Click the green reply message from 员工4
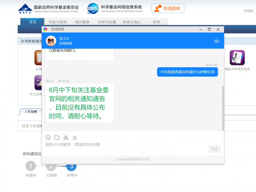 80,103
